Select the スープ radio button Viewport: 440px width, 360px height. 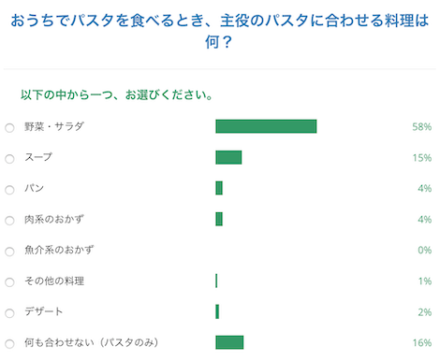9,159
